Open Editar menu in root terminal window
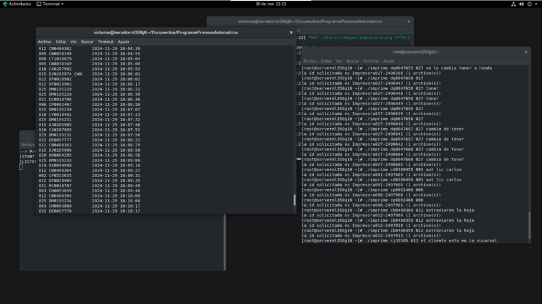Viewport: 542px width, 304px height. pyautogui.click(x=326, y=61)
